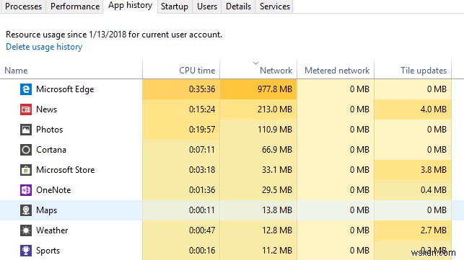The image size is (464, 260).
Task: Switch to the Details tab
Action: click(238, 6)
